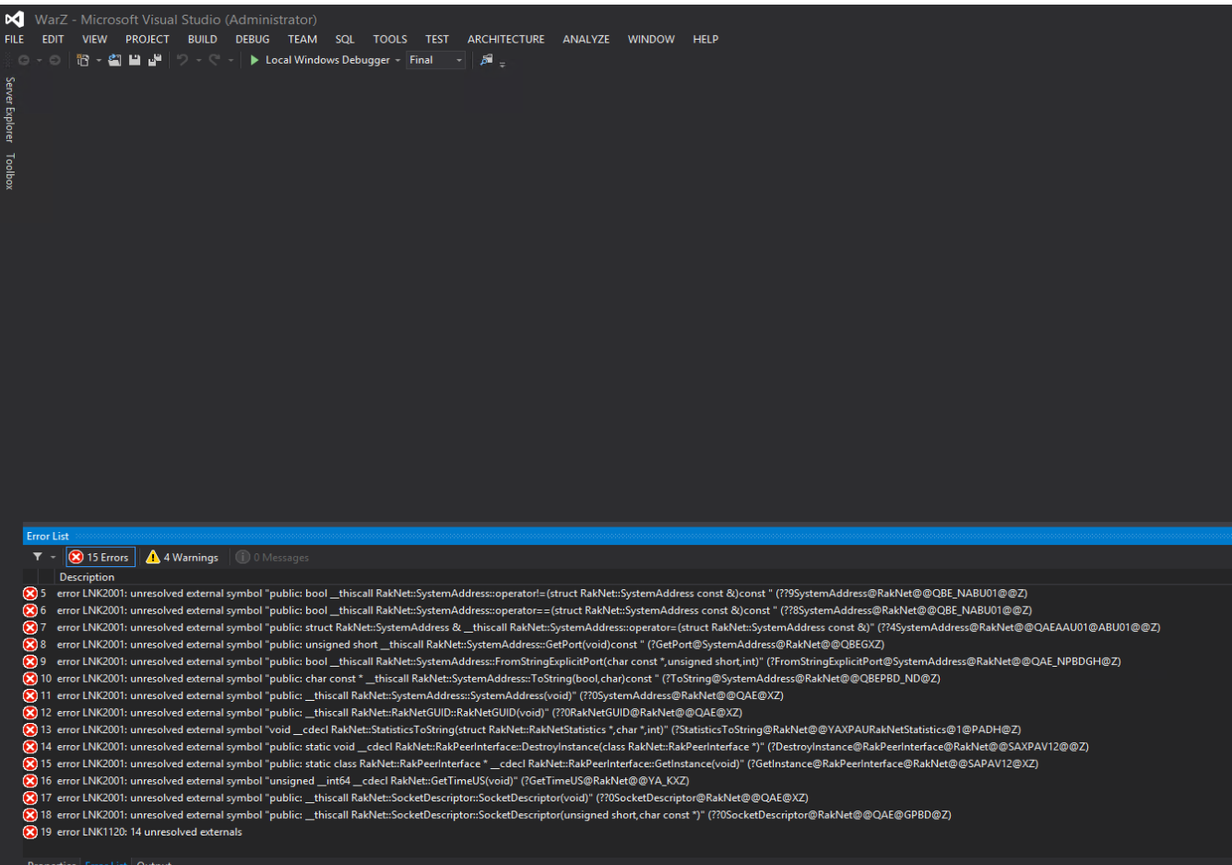Open the FILE menu
Image resolution: width=1232 pixels, height=865 pixels.
click(x=15, y=40)
